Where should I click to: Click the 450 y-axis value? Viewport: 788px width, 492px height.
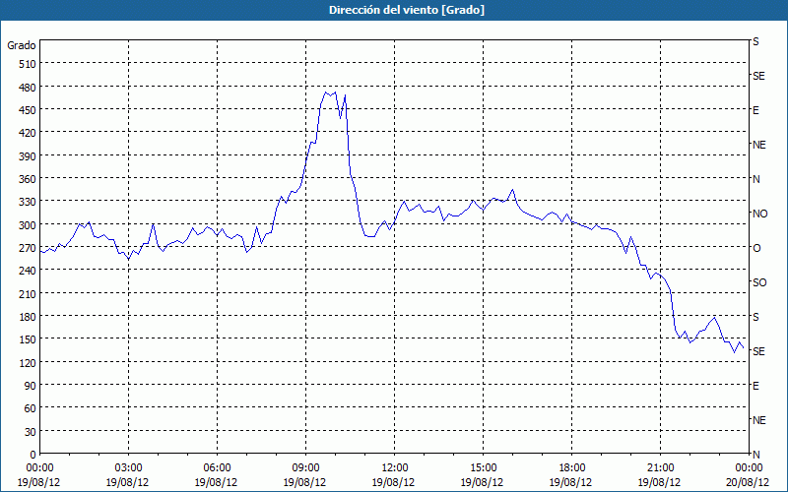(28, 110)
